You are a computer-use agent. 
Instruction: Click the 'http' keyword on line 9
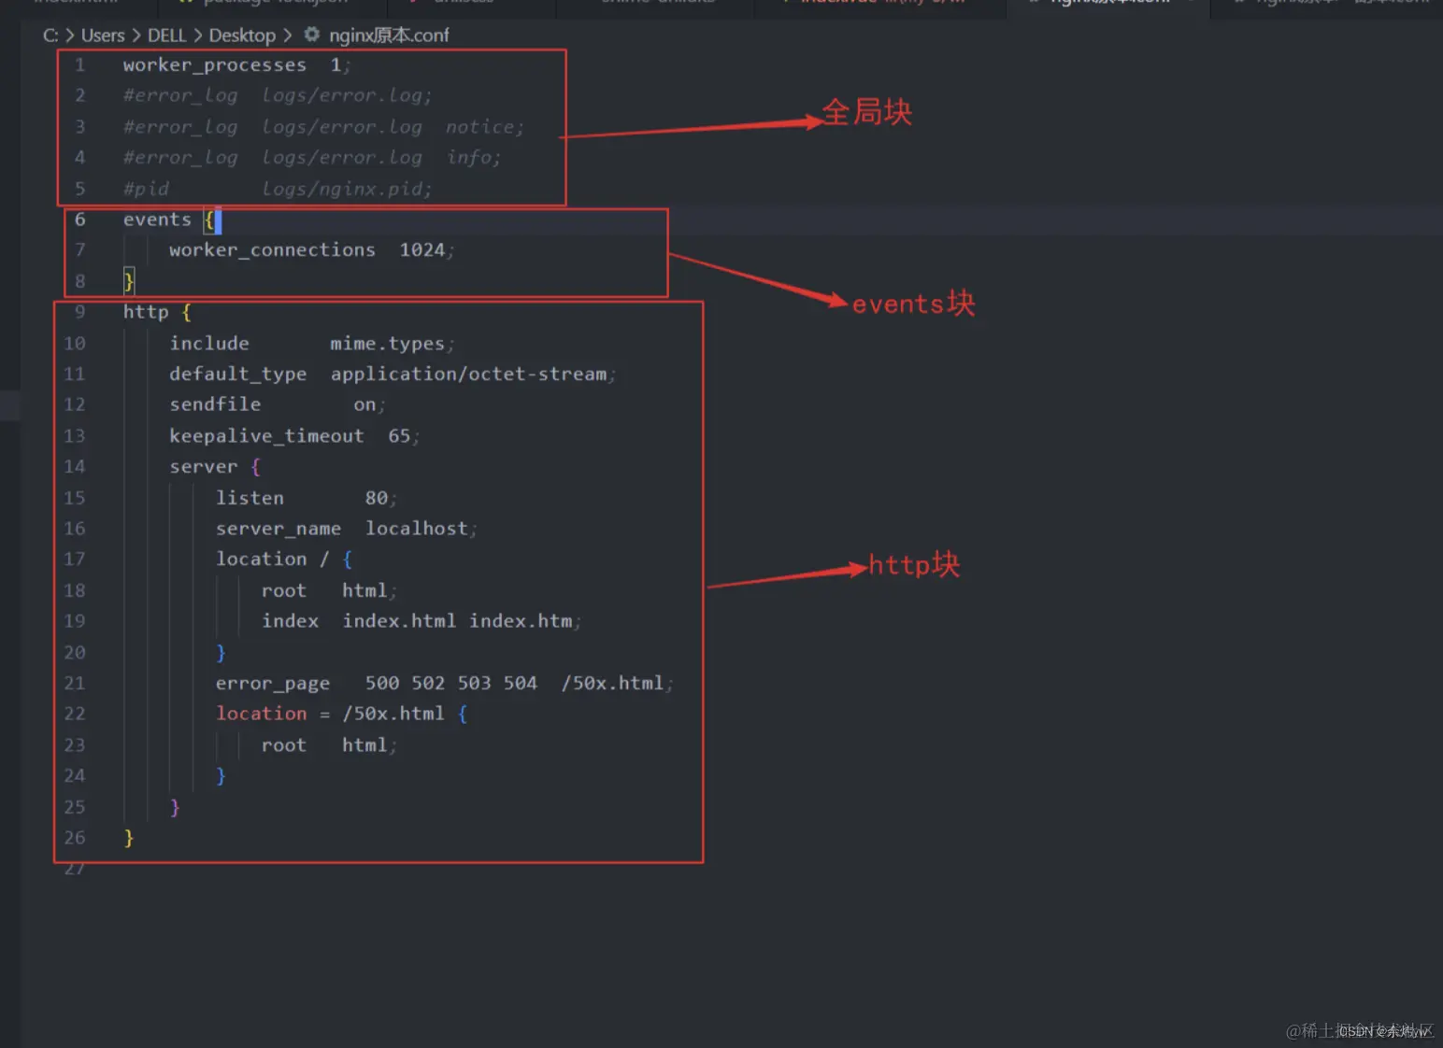(x=146, y=312)
